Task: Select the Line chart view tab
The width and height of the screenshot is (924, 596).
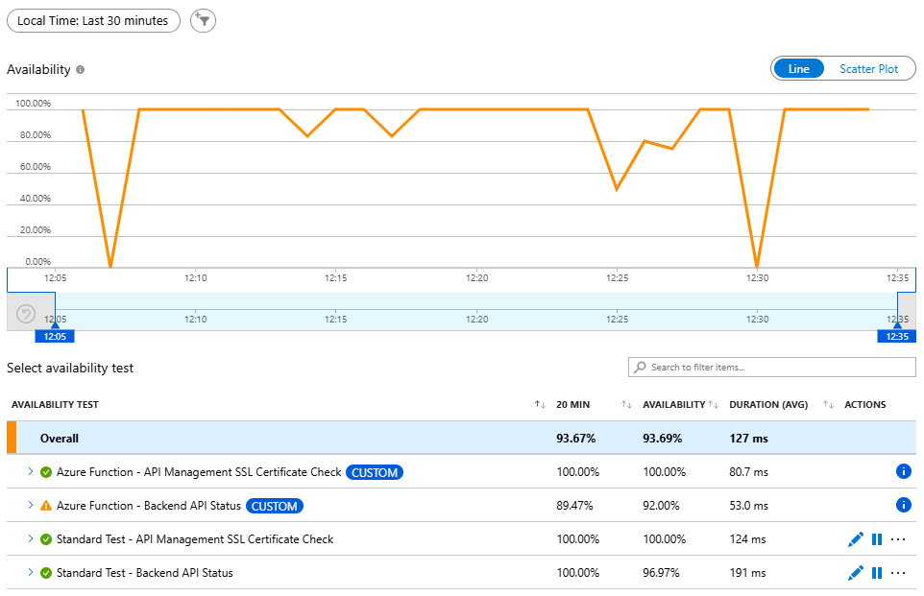Action: pyautogui.click(x=799, y=68)
